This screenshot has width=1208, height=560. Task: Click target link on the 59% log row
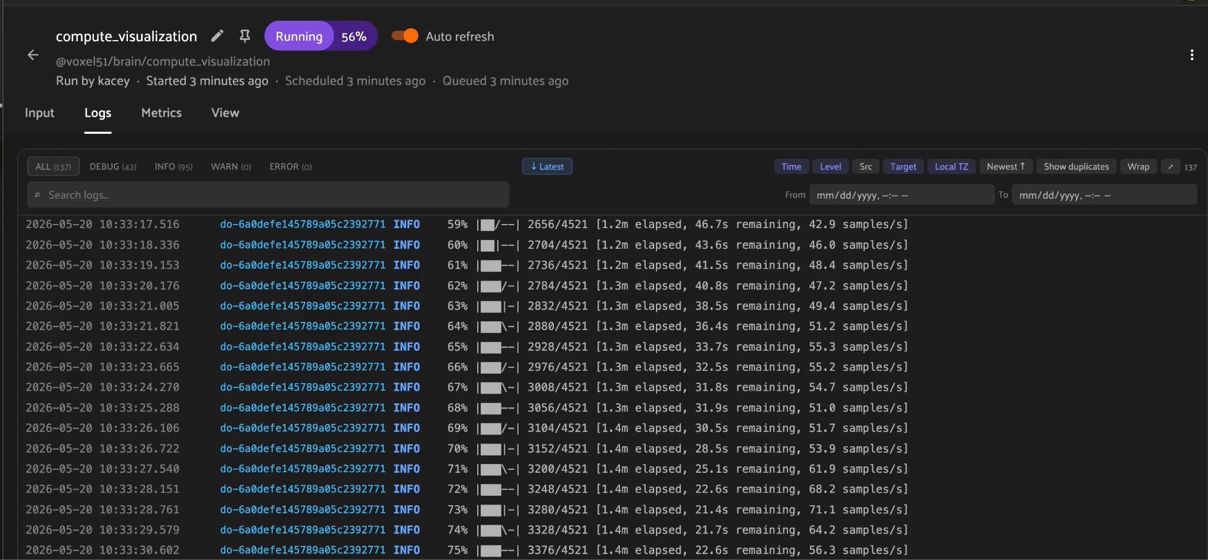(303, 225)
